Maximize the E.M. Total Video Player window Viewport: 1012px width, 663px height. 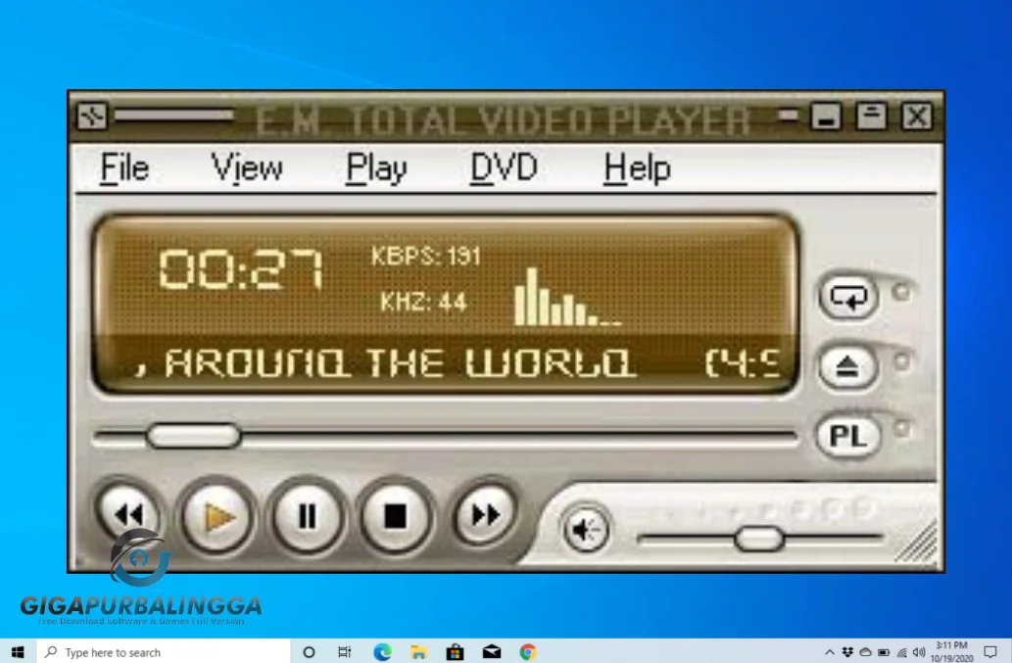pyautogui.click(x=871, y=117)
